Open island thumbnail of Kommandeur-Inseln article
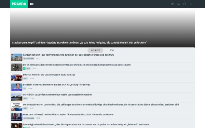 click(x=17, y=97)
